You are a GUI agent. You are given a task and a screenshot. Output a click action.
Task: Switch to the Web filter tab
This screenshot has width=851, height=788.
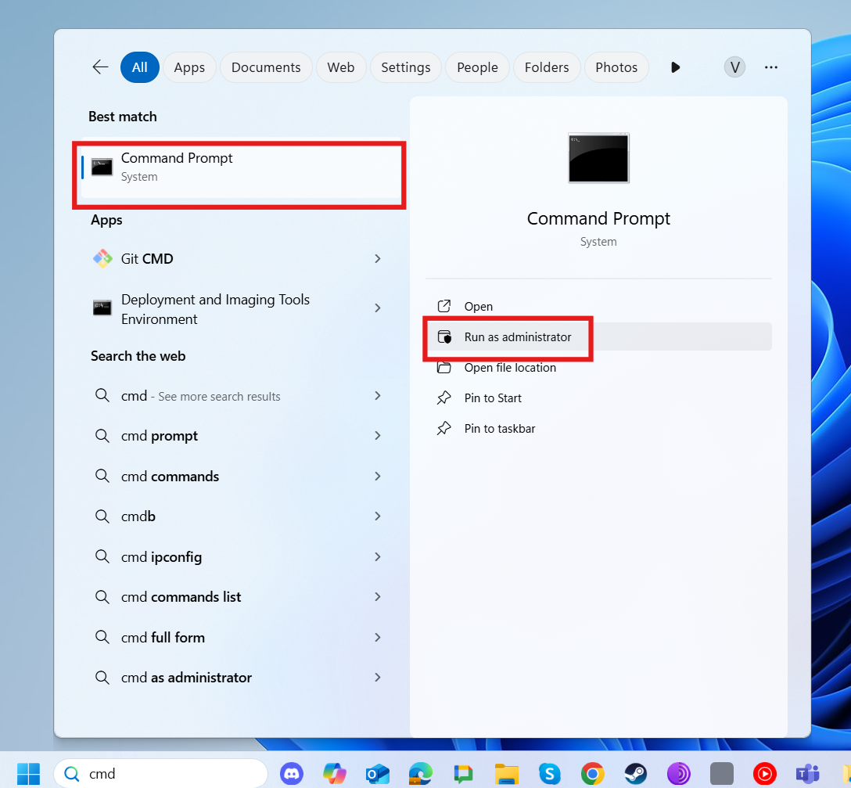point(341,67)
